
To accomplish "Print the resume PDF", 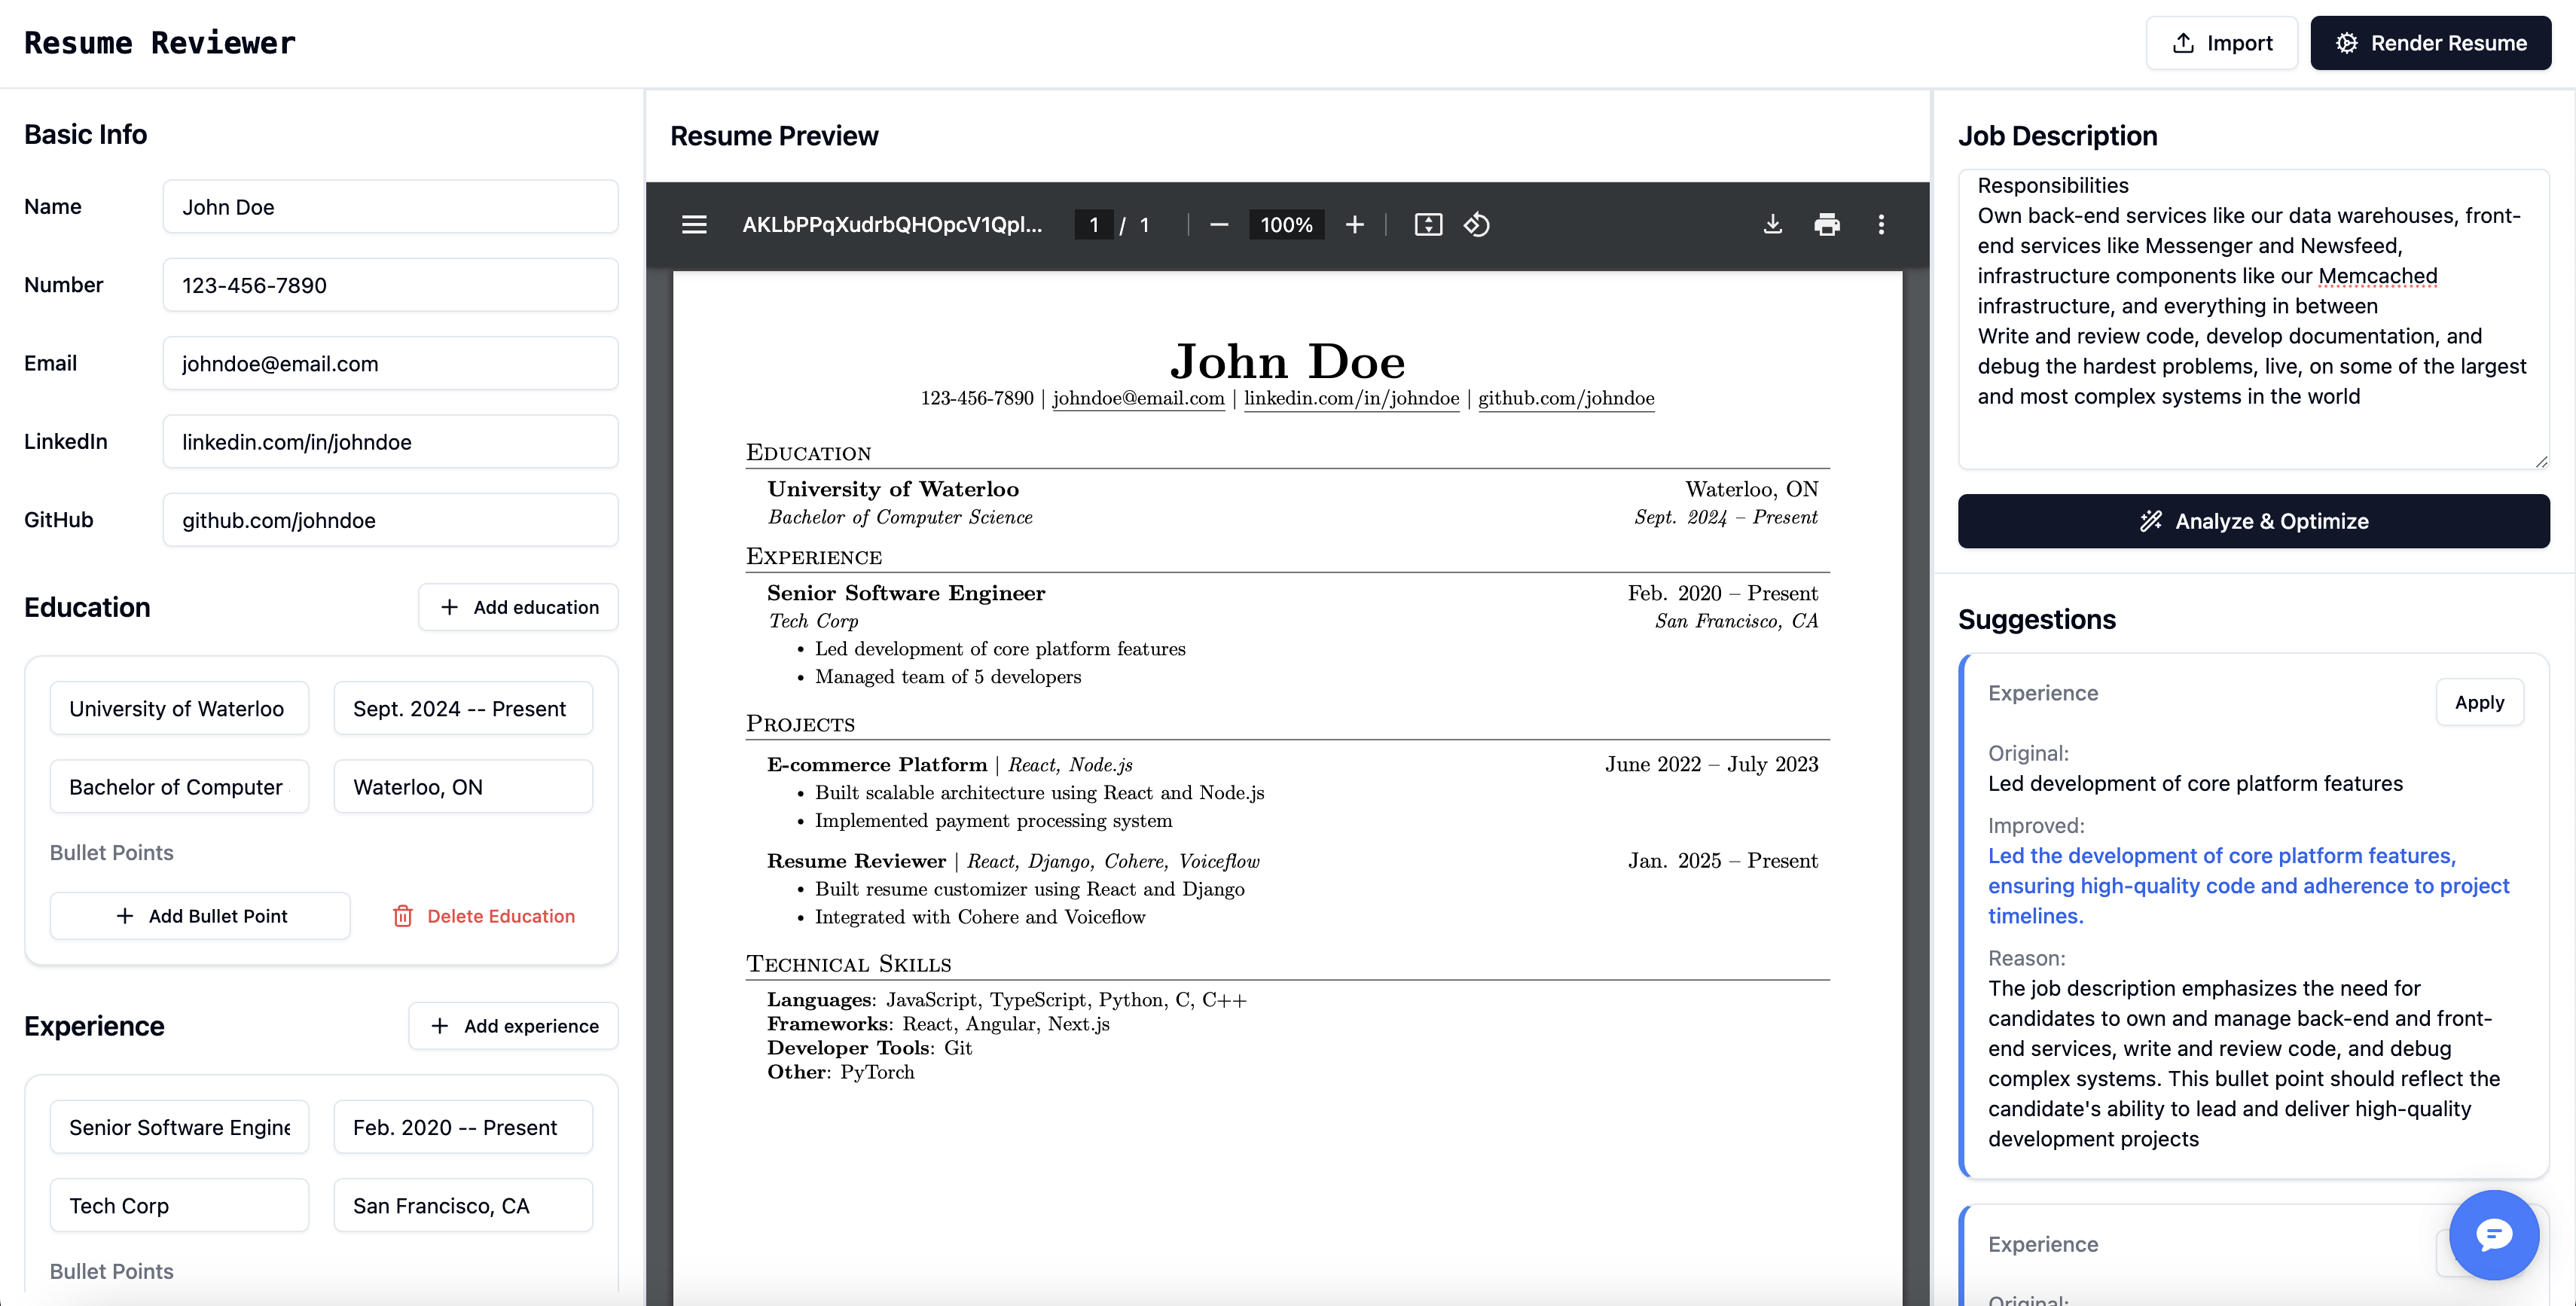I will [x=1826, y=225].
